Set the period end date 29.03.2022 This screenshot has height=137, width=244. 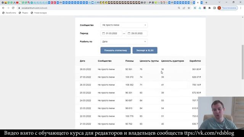point(136,33)
